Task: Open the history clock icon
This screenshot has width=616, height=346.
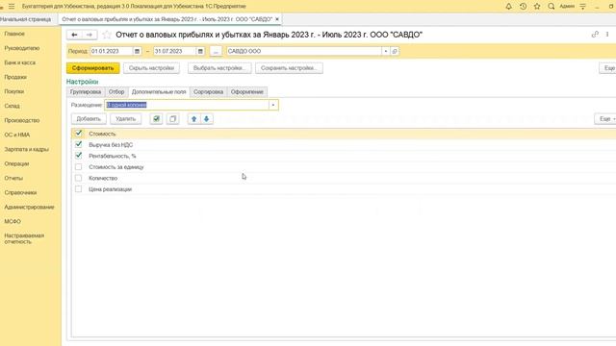Action: point(523,7)
